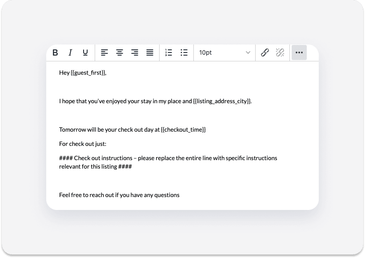Center align the message text
The image size is (365, 258).
click(x=119, y=52)
